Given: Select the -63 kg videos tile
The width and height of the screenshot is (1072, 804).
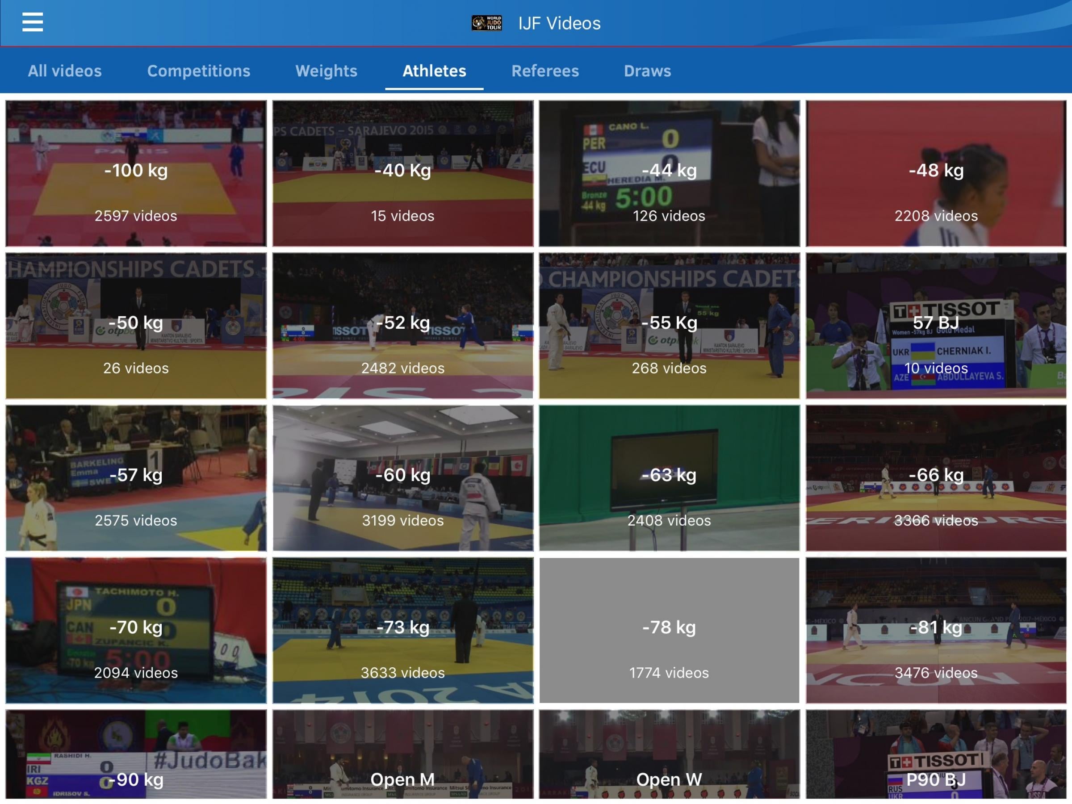Looking at the screenshot, I should click(x=669, y=478).
